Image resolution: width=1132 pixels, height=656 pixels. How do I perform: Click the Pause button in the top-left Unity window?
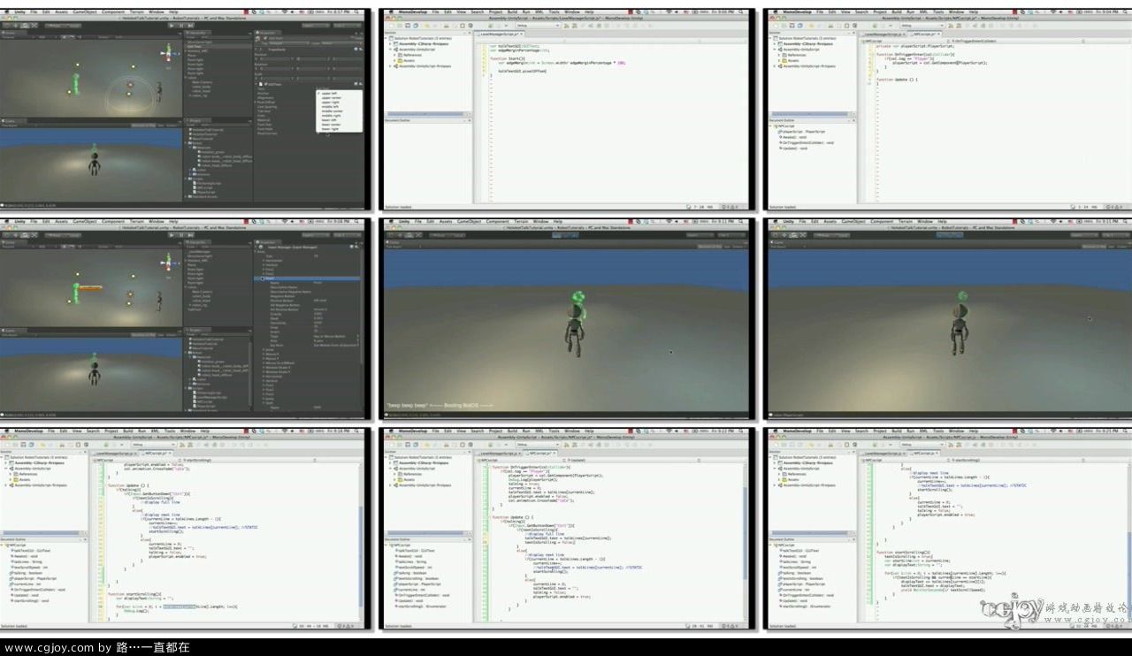181,26
